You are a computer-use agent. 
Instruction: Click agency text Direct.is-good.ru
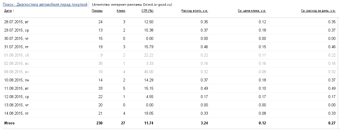[x=157, y=5]
